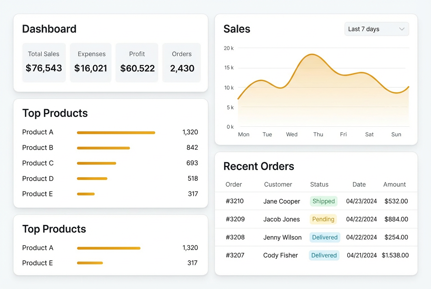Open order #3209 in Recent Orders
The width and height of the screenshot is (431, 289).
coord(235,219)
